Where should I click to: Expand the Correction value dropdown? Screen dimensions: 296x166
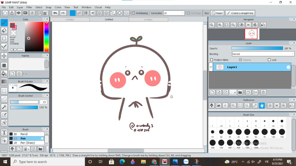pos(183,13)
